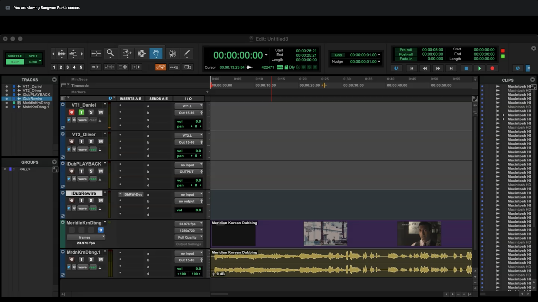The image size is (538, 302).
Task: Open the Grid value dropdown
Action: pos(379,55)
